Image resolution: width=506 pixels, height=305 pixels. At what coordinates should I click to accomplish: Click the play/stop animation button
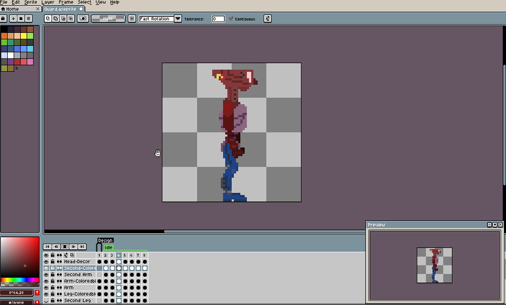pos(65,247)
